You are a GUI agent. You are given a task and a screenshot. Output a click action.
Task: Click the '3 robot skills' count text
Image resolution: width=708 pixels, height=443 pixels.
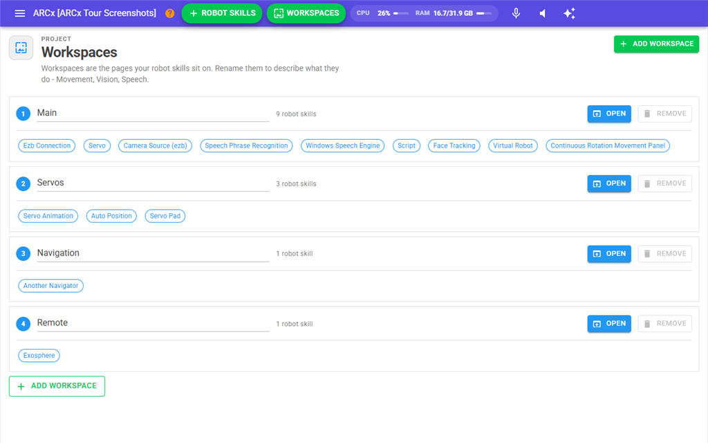tap(296, 184)
